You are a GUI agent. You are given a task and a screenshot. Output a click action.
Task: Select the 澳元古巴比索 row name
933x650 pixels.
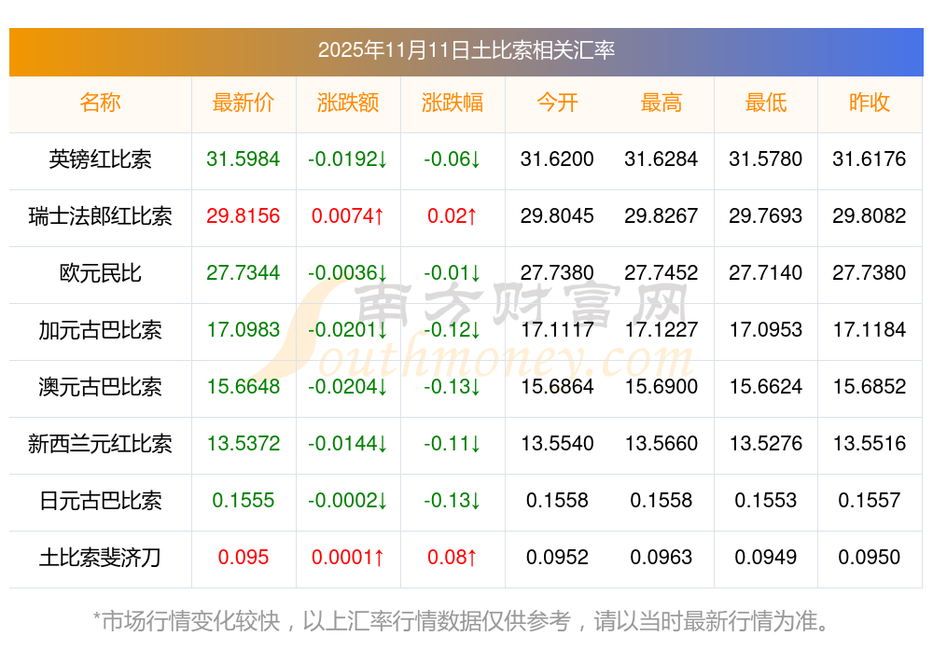(x=100, y=387)
